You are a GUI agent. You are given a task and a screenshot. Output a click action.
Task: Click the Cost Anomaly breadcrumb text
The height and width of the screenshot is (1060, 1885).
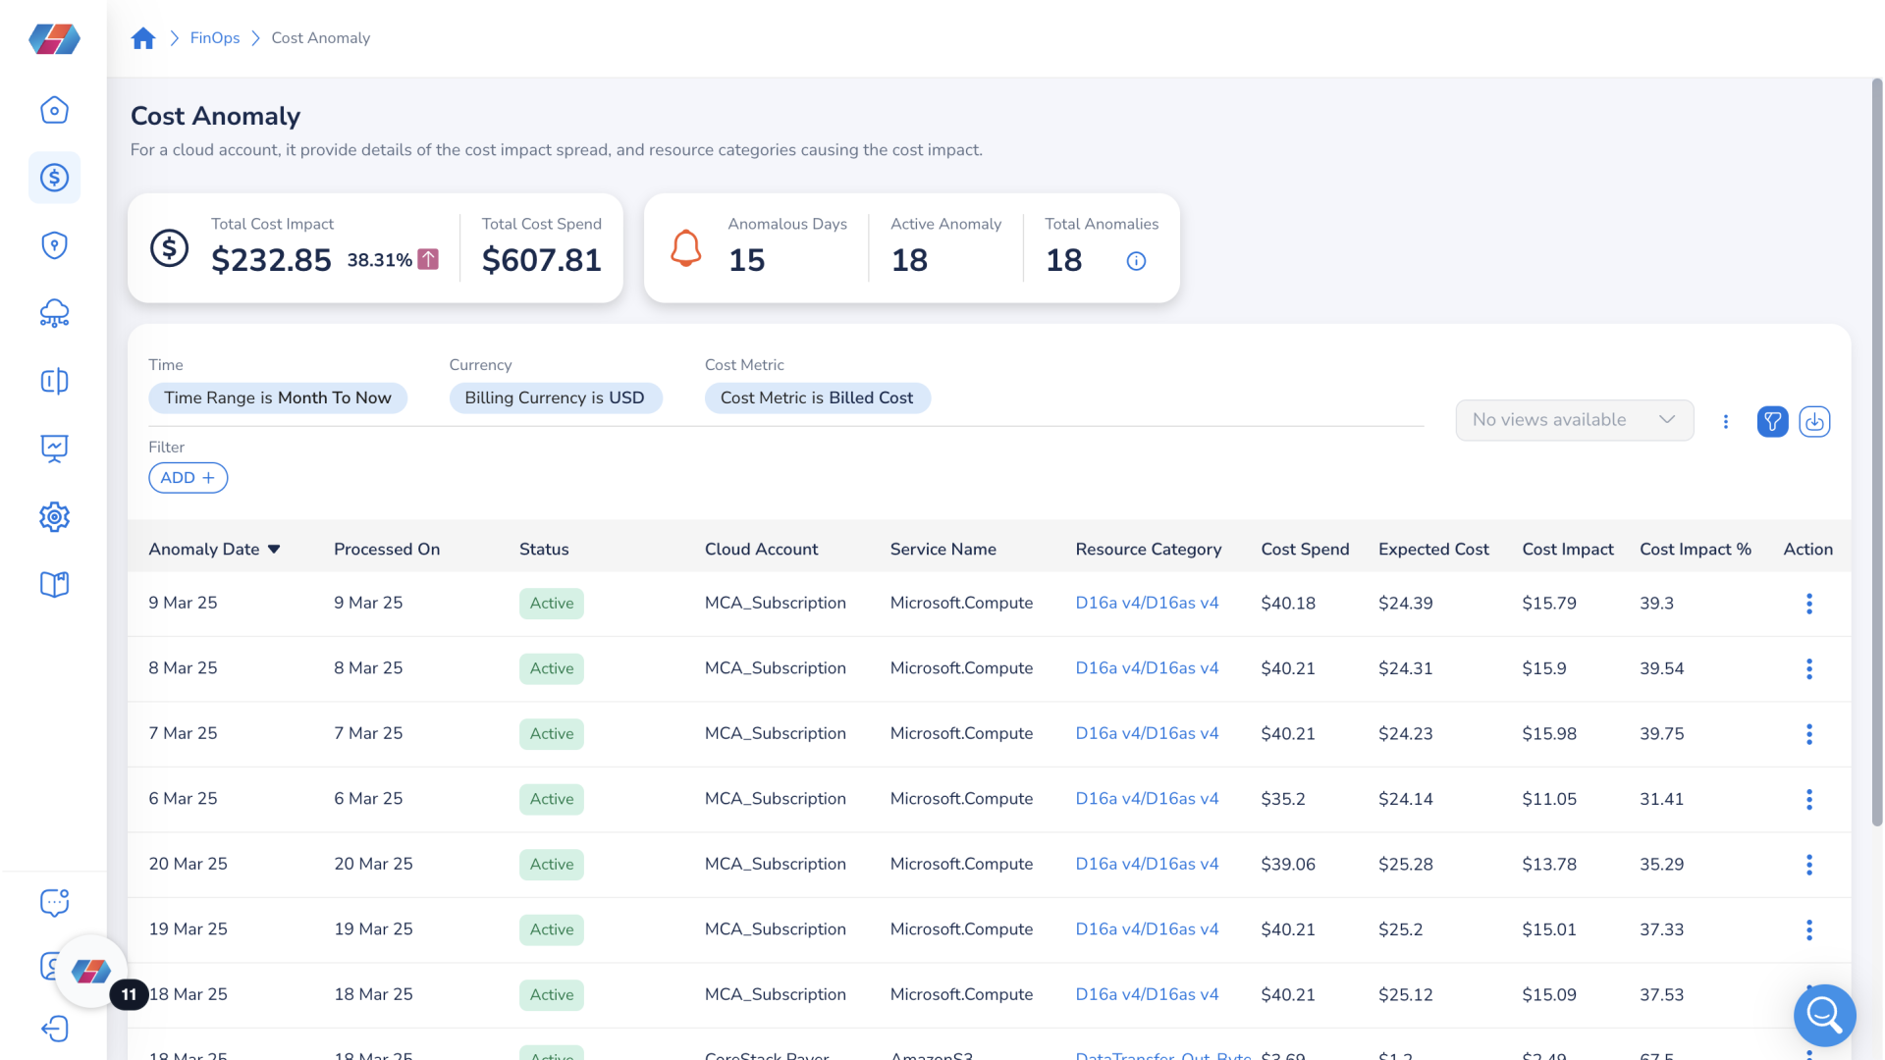coord(320,38)
